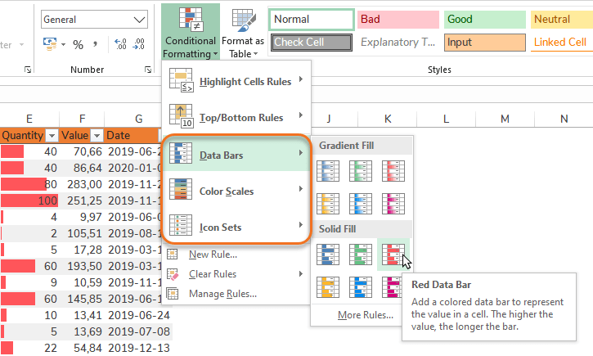593x356 pixels.
Task: Click the Percent Style button
Action: (x=79, y=45)
